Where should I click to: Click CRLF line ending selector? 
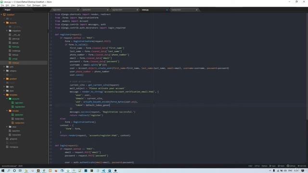250,166
